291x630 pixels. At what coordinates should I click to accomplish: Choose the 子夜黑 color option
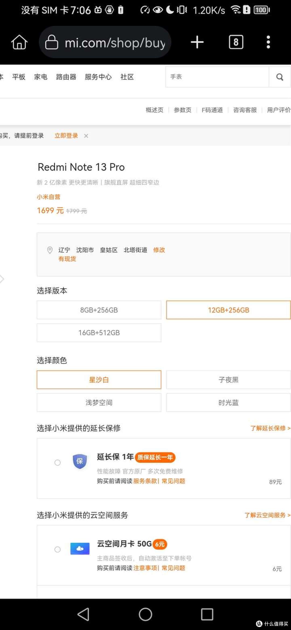(x=228, y=380)
